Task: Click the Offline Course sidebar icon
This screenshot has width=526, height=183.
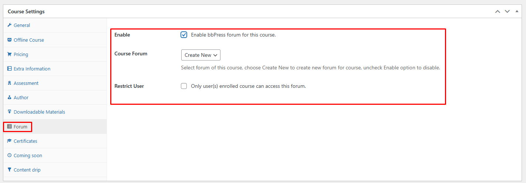Action: (x=10, y=40)
